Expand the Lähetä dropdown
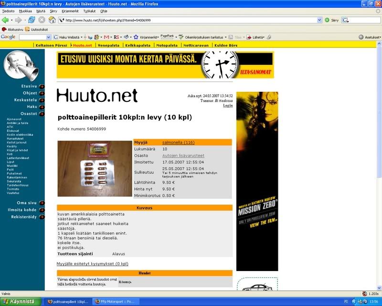 (264, 38)
